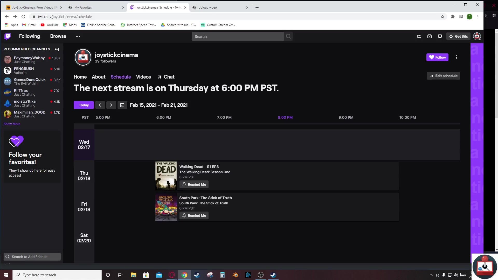Click the search magnifier button
The image size is (498, 280).
pos(288,36)
